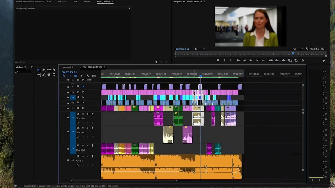
Task: Choose the Track Select Forward tool
Action: point(44,70)
